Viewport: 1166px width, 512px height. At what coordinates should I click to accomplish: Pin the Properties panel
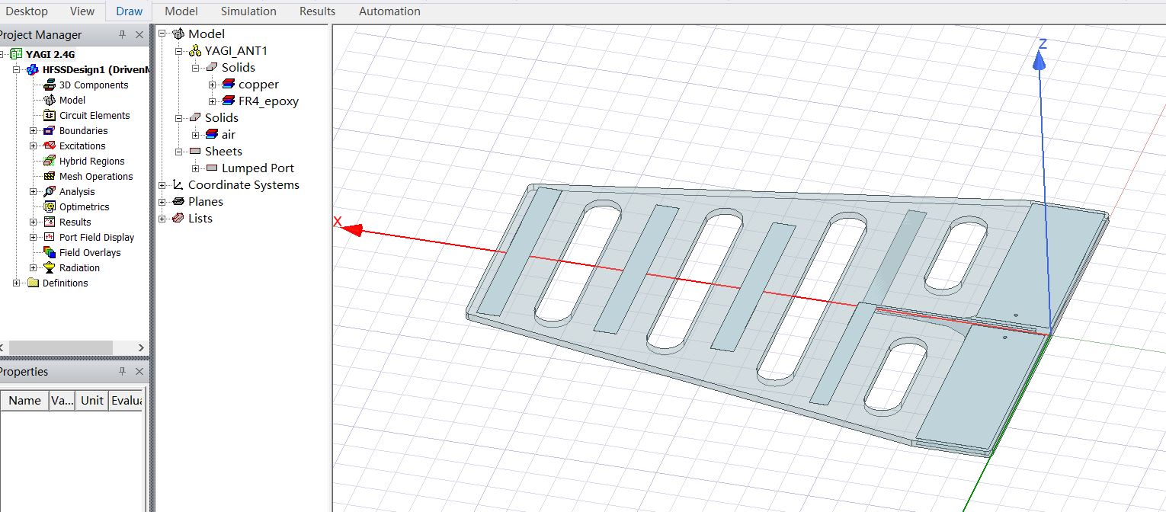click(122, 372)
